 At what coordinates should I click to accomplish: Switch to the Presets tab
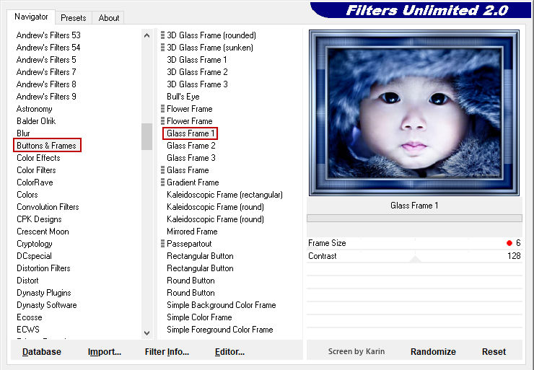73,18
